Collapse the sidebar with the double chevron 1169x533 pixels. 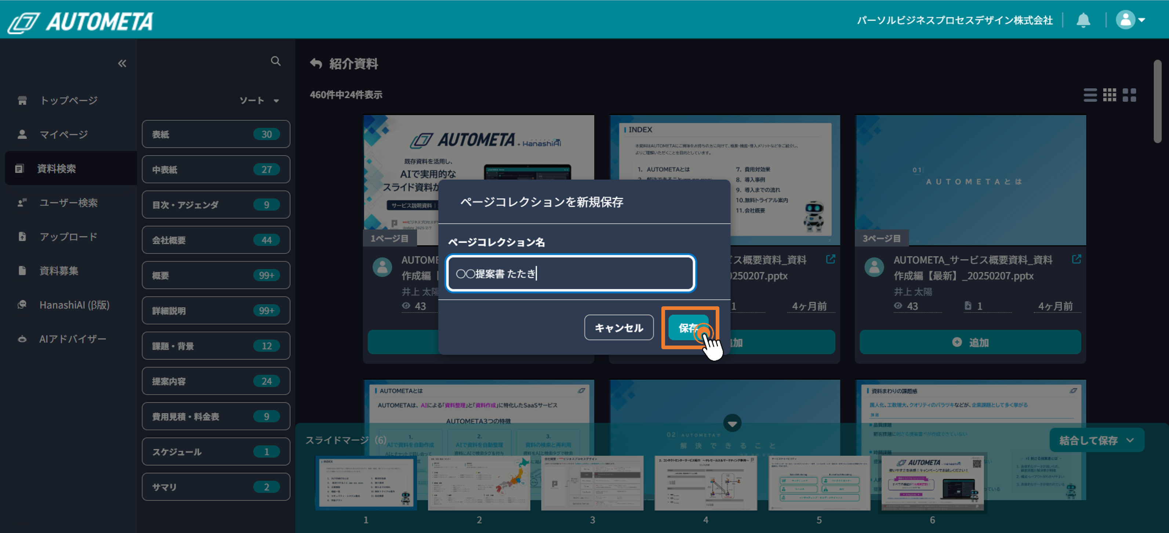tap(121, 63)
